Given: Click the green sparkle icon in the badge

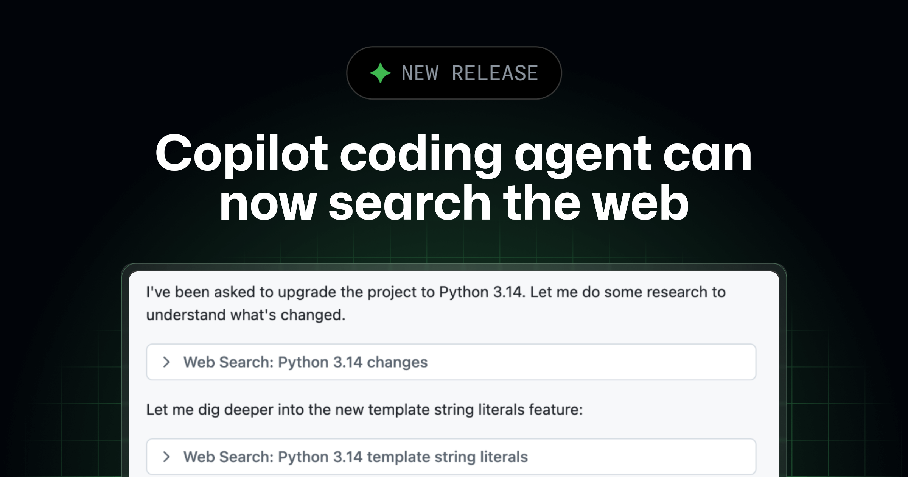Looking at the screenshot, I should click(380, 73).
